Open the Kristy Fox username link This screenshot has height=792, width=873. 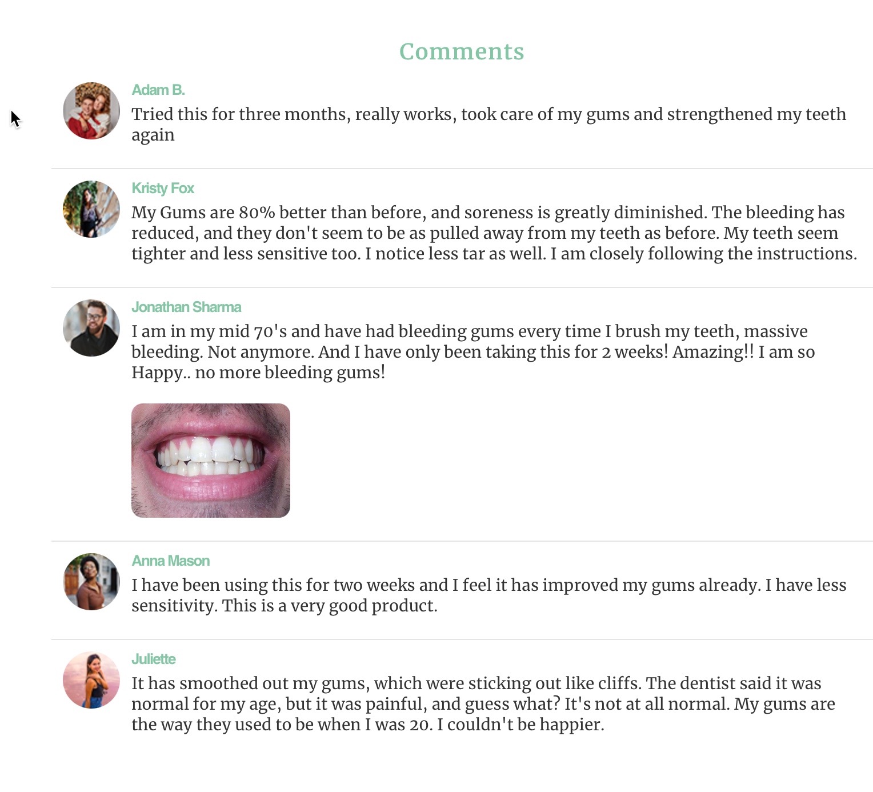163,189
